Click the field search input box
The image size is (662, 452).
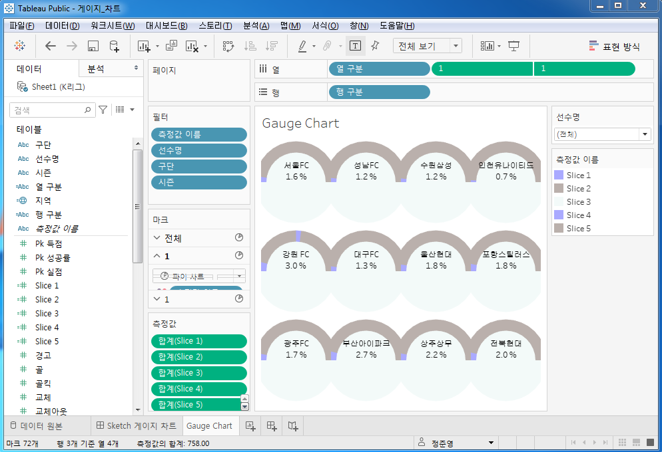pos(51,110)
